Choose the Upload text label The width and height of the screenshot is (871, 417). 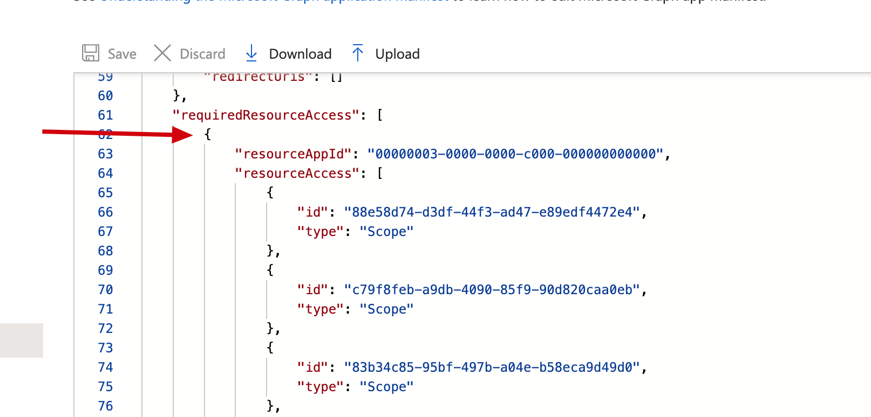[x=397, y=54]
